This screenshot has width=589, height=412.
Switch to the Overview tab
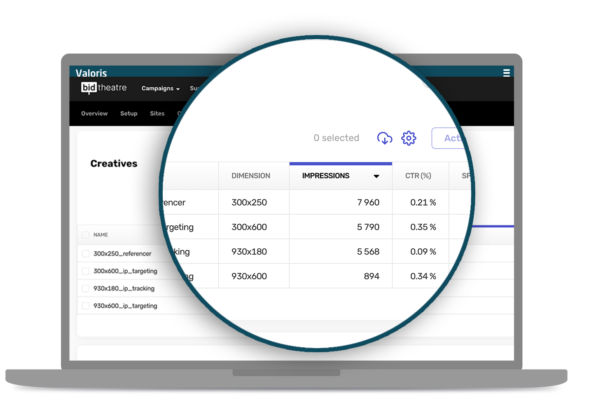[94, 113]
